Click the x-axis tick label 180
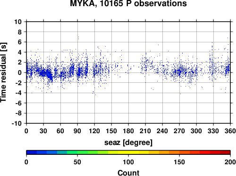This screenshot has width=236, height=176. pos(128,131)
